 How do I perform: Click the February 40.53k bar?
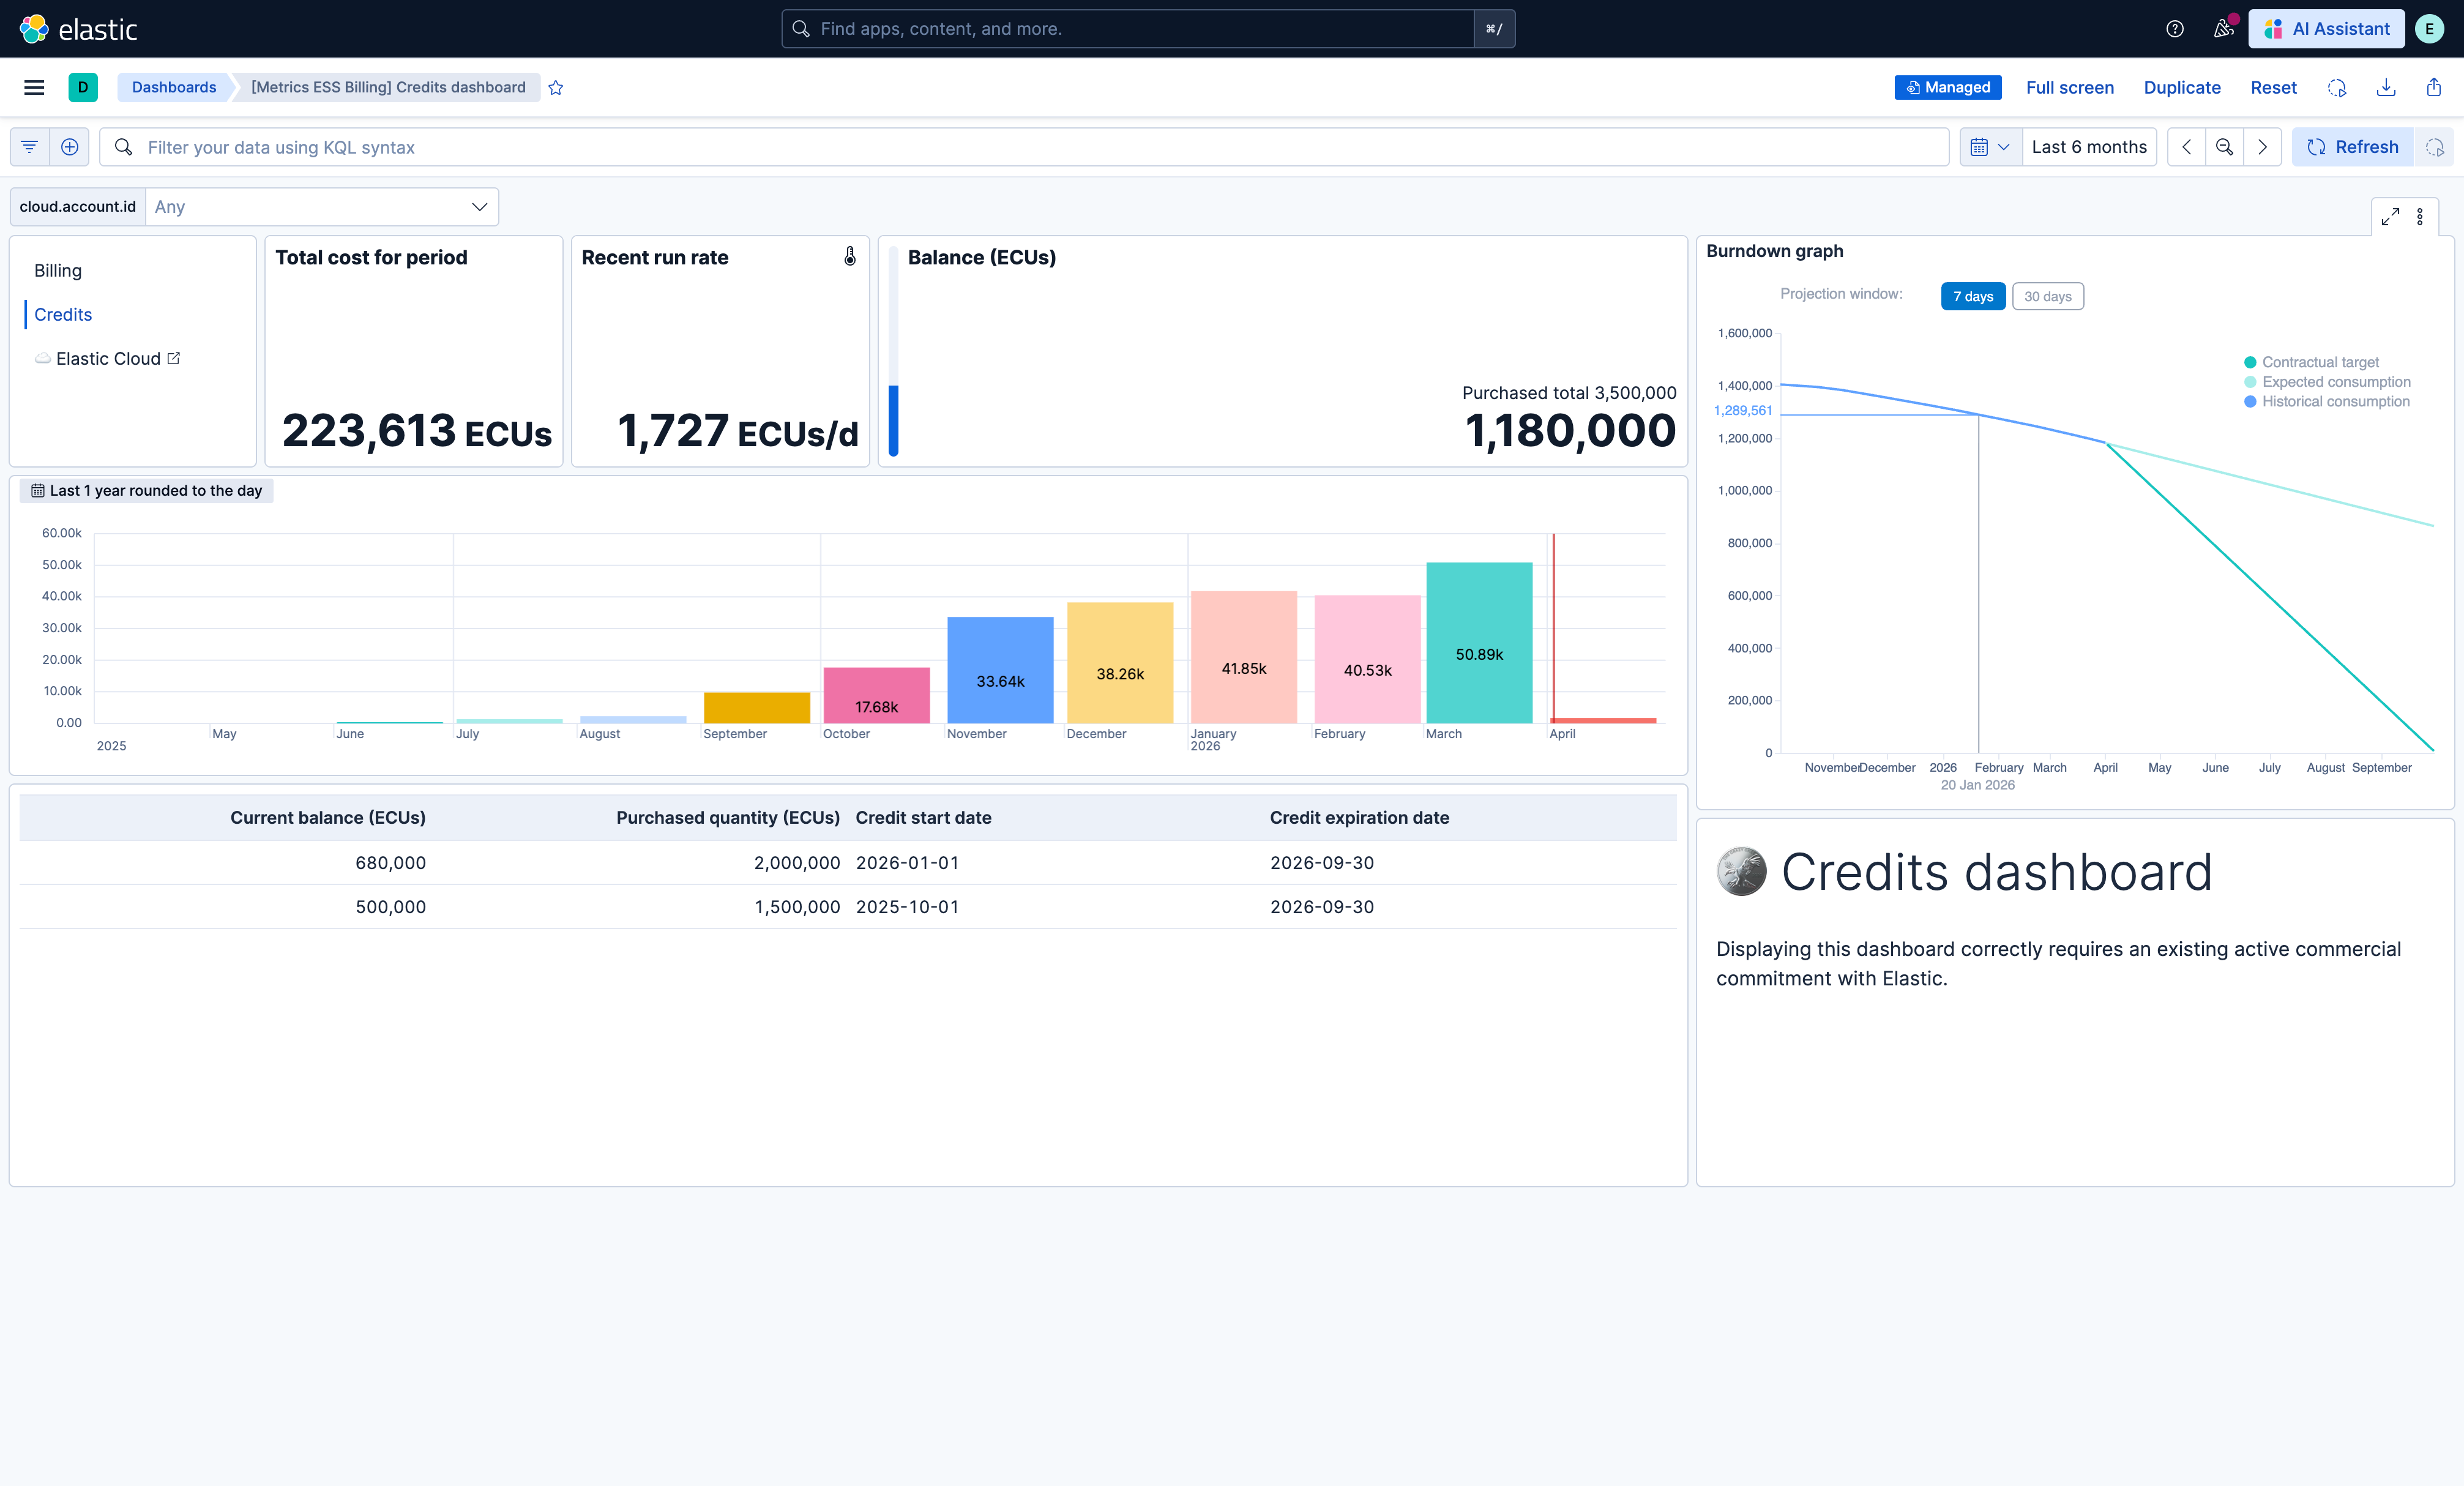tap(1367, 659)
